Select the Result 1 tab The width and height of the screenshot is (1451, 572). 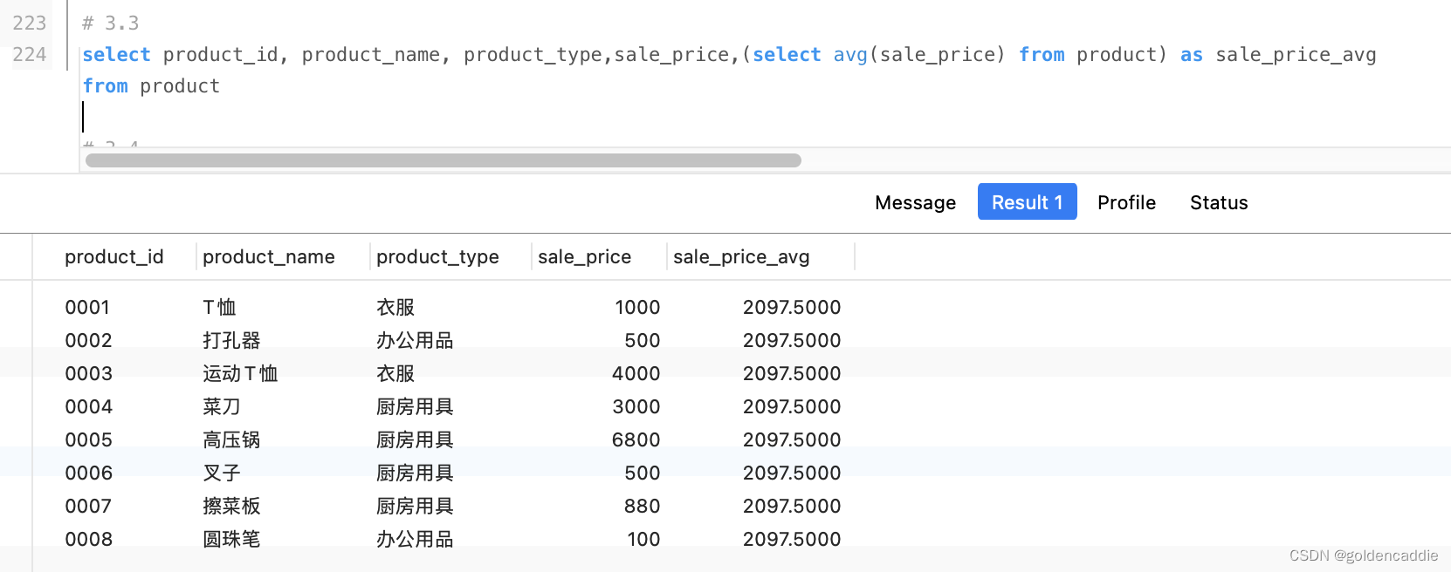(1027, 202)
